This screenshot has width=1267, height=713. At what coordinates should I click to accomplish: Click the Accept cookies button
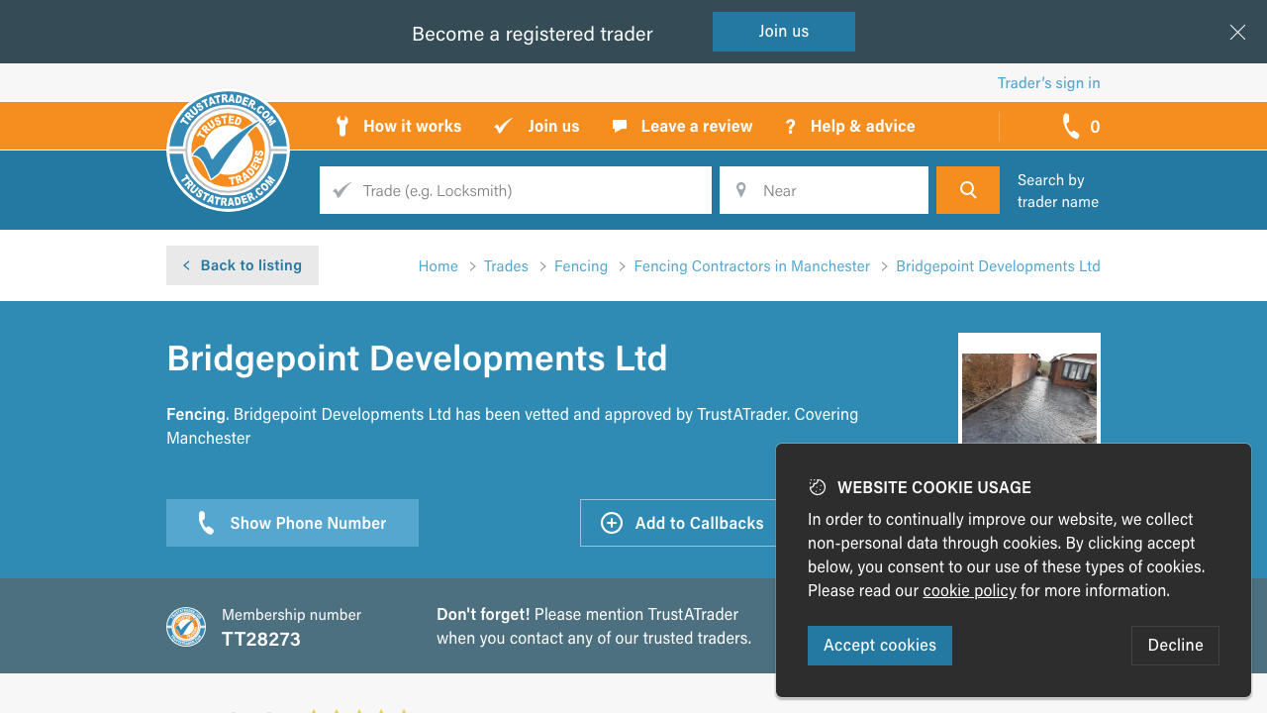click(879, 645)
